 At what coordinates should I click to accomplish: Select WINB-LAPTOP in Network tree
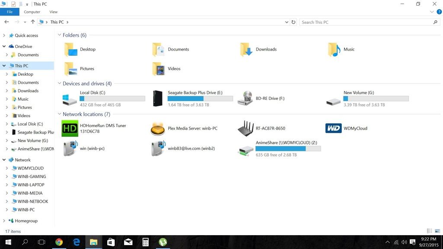click(x=31, y=185)
